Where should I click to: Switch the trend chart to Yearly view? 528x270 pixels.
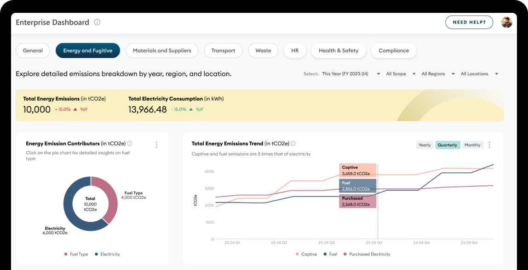(425, 145)
